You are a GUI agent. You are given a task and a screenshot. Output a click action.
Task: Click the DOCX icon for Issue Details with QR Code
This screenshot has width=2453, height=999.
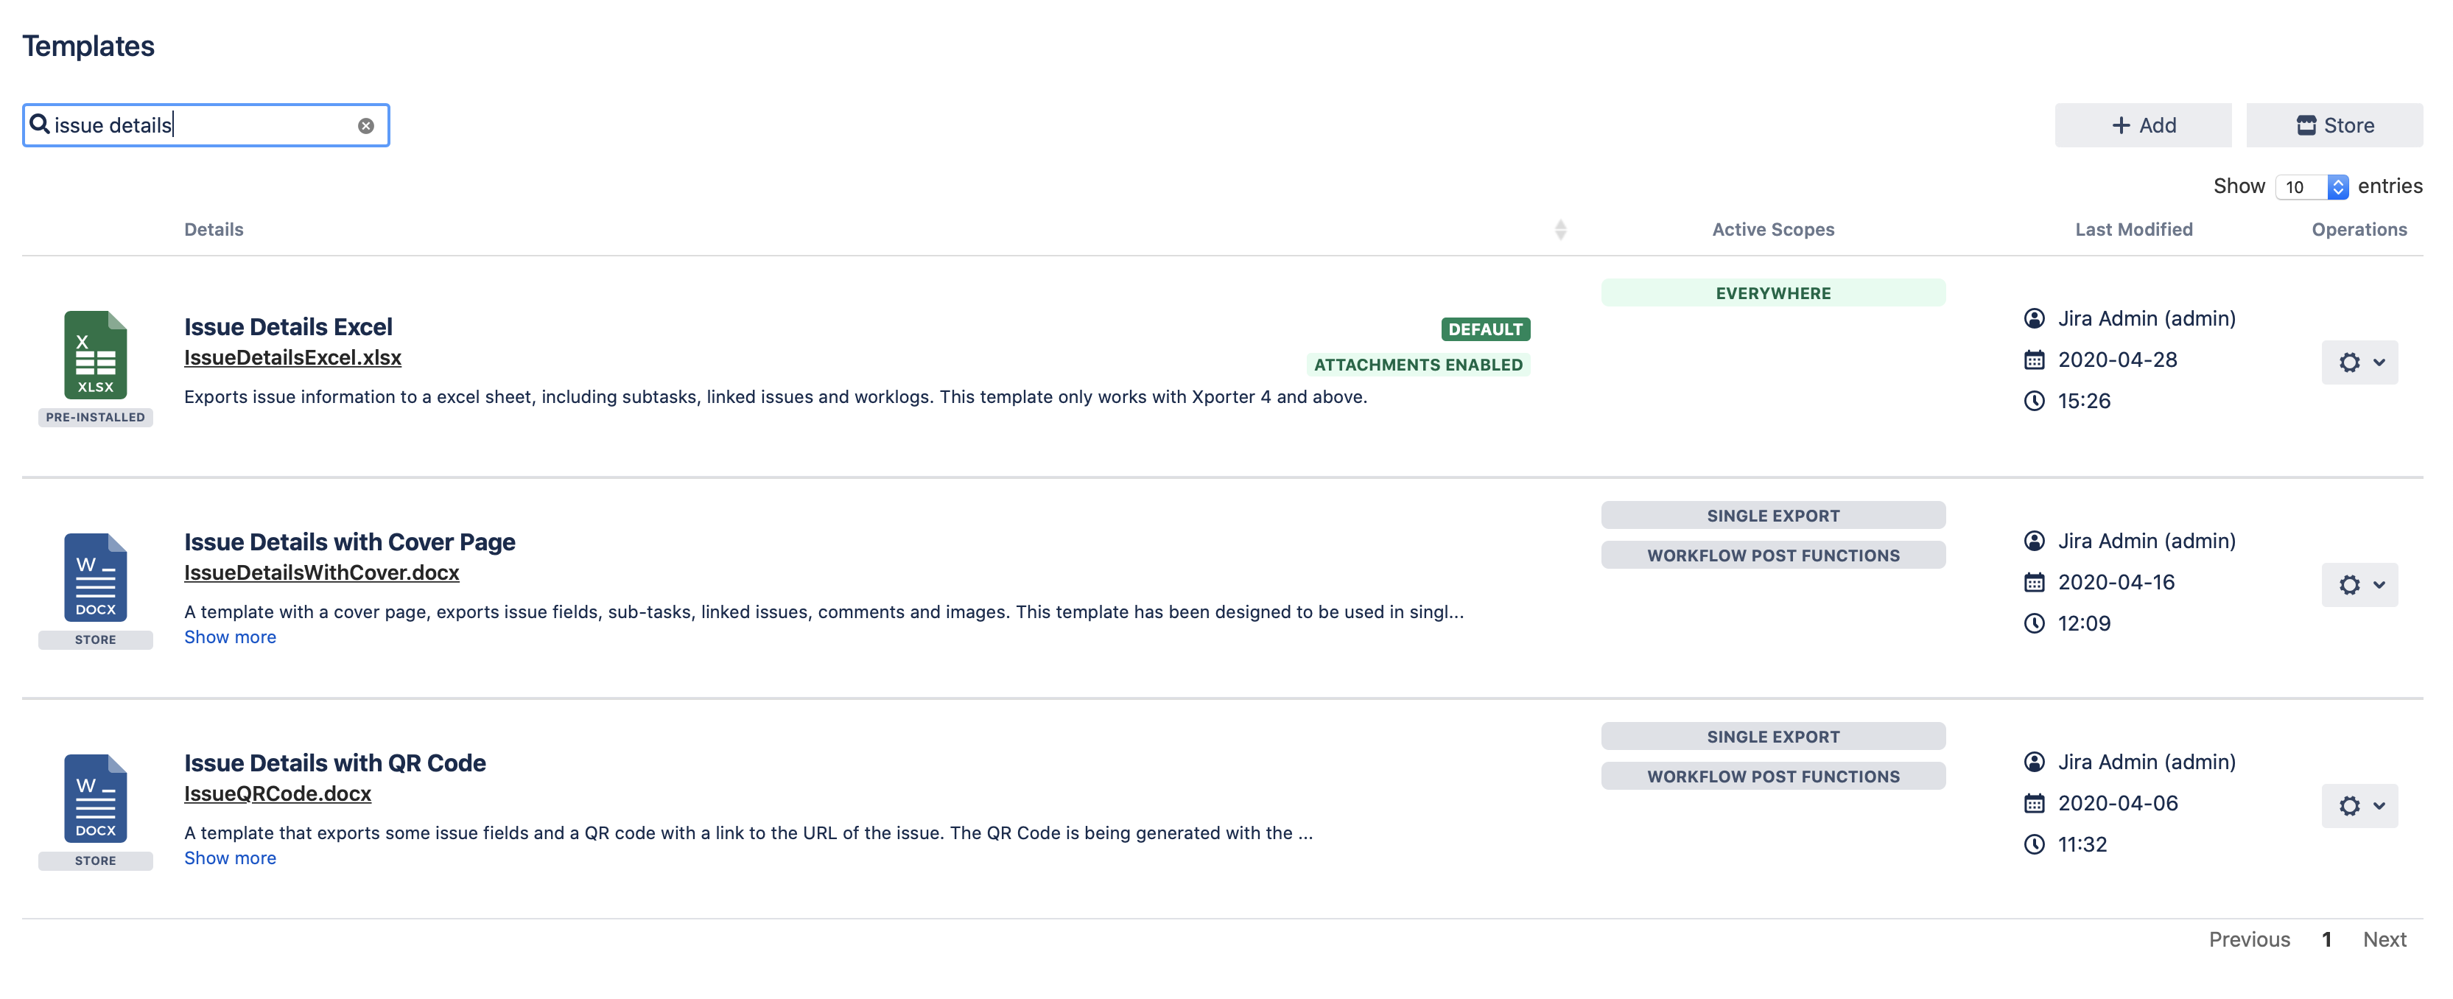pyautogui.click(x=95, y=798)
